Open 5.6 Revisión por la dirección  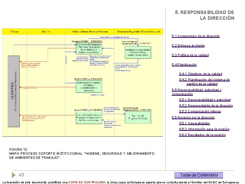[x=193, y=118]
